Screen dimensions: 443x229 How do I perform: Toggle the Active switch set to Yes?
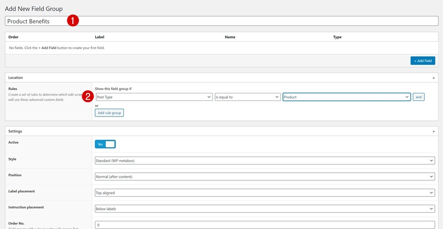pos(105,144)
